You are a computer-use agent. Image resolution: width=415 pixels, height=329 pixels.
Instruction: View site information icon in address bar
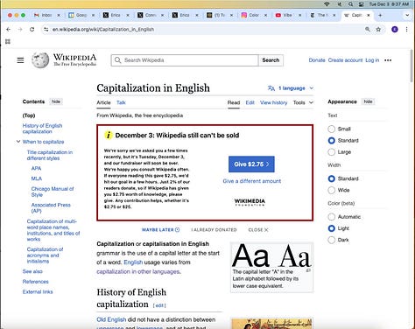[46, 30]
